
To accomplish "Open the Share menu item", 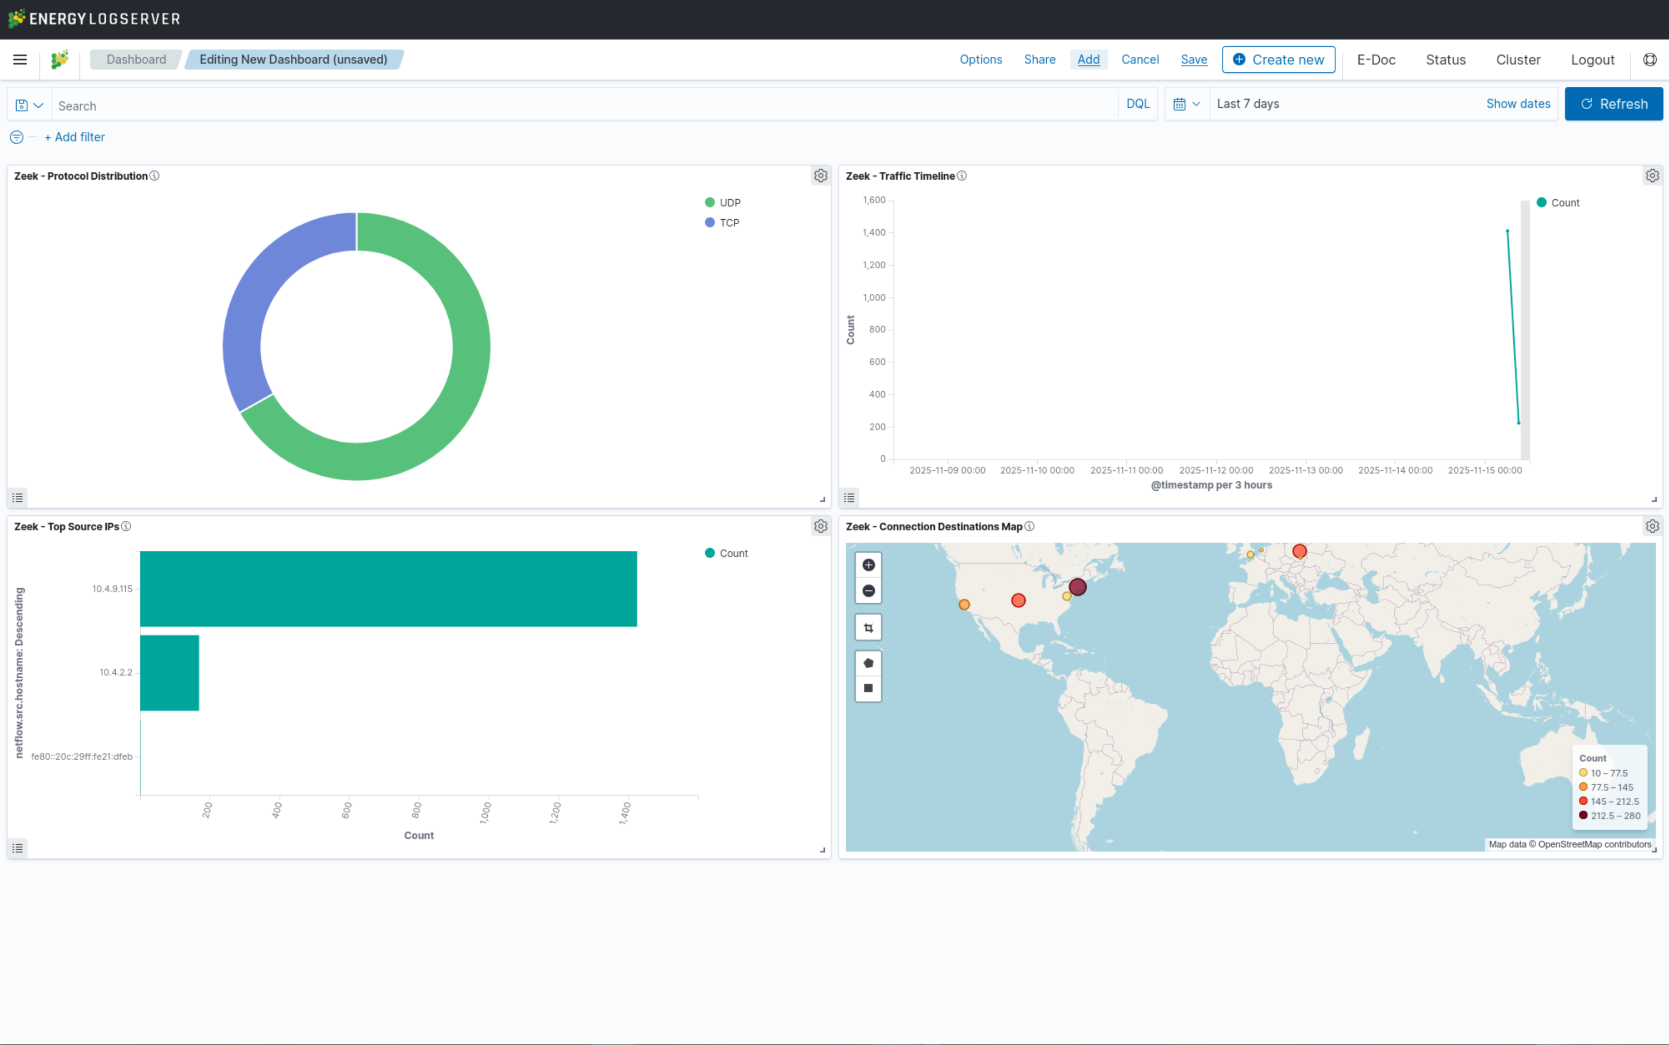I will [x=1039, y=60].
